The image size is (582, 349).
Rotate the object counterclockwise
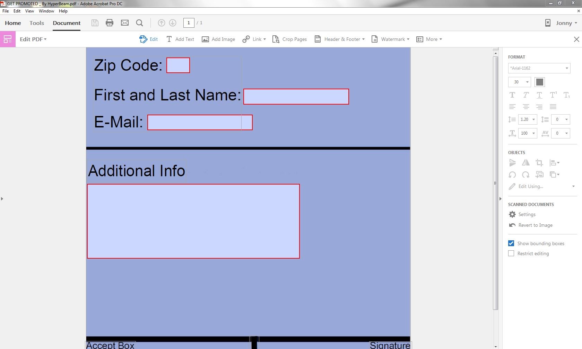point(512,175)
